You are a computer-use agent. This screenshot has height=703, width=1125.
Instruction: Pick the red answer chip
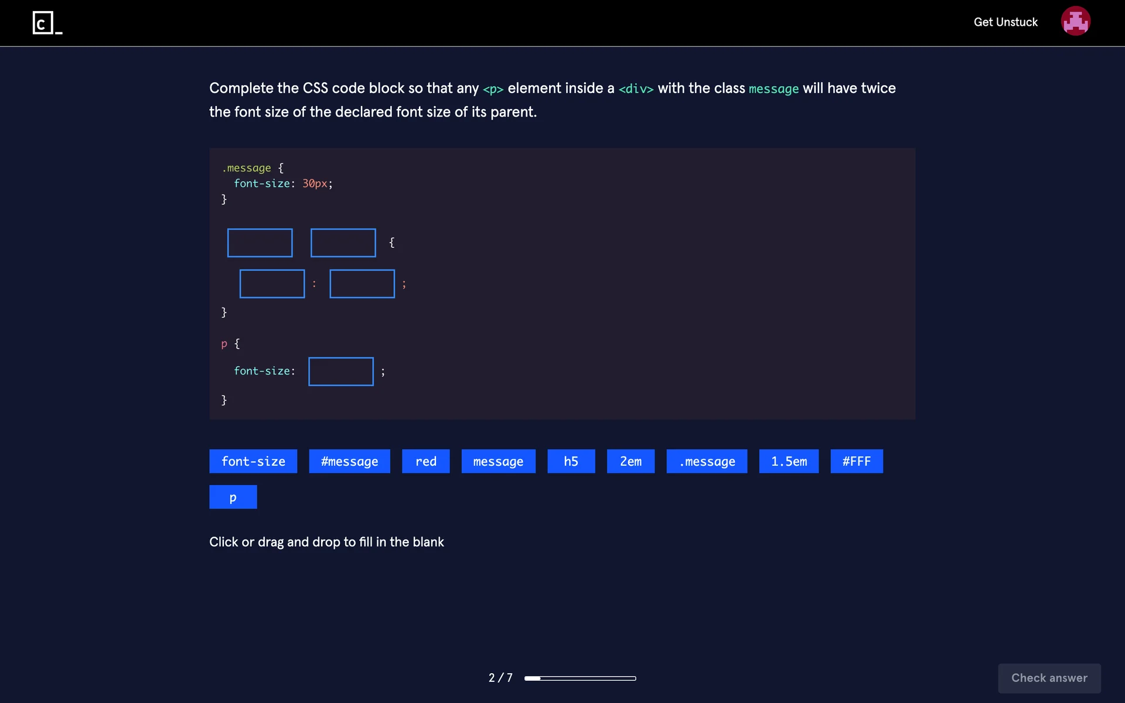426,461
